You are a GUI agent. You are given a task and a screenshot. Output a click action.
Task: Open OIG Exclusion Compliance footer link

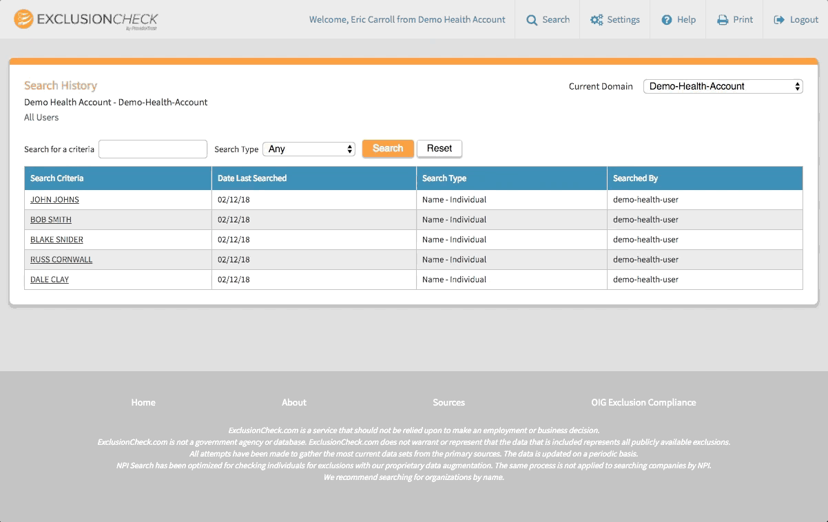tap(643, 402)
